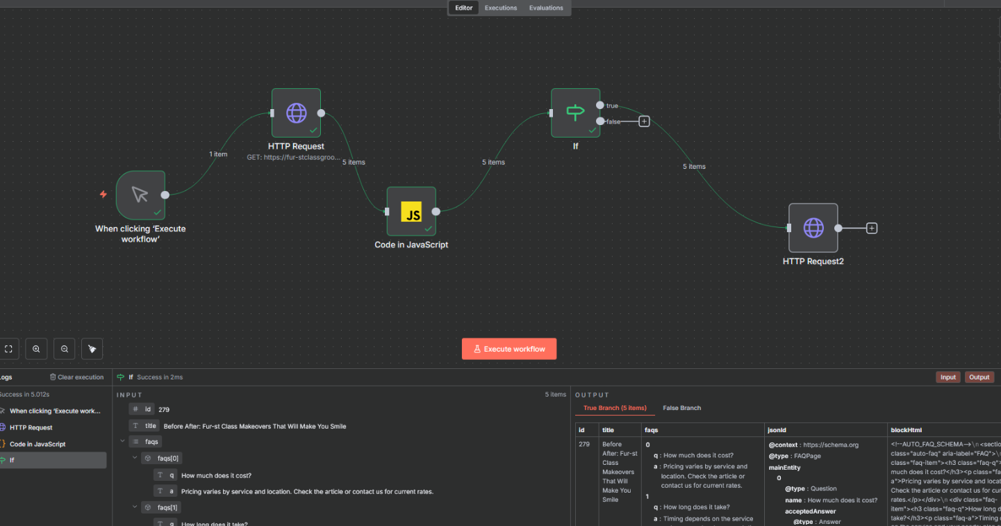The height and width of the screenshot is (526, 1001).
Task: Collapse the faqs[0] item chevron
Action: pos(135,459)
